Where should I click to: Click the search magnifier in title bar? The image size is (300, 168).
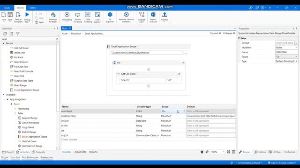251,8
